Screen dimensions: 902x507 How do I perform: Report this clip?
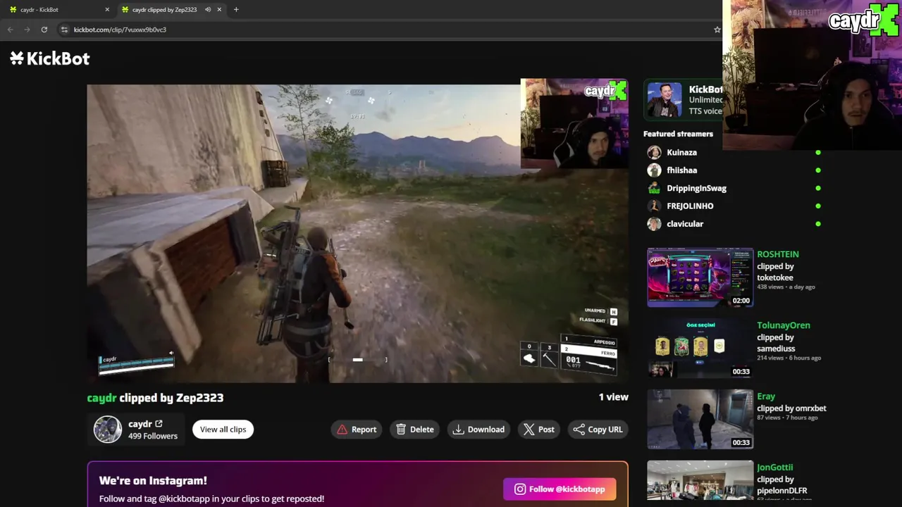point(357,430)
